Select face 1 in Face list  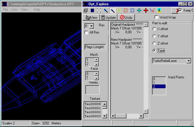pyautogui.click(x=90, y=78)
